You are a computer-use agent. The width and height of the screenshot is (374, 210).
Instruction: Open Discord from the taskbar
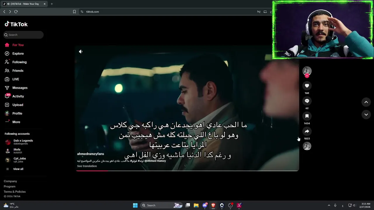(205, 205)
